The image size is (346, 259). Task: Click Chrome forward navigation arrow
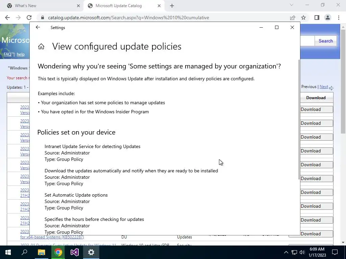[18, 18]
